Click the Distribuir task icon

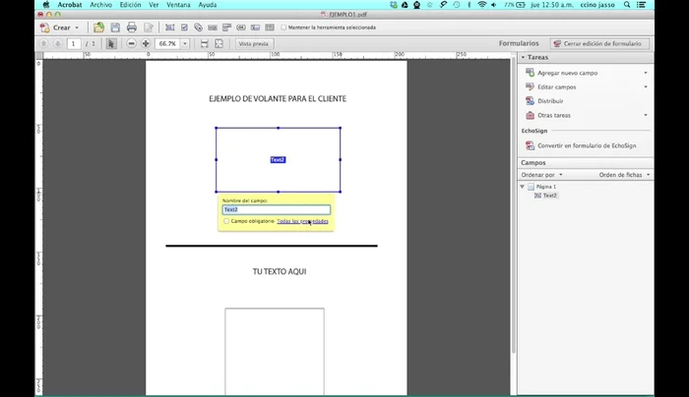(531, 101)
